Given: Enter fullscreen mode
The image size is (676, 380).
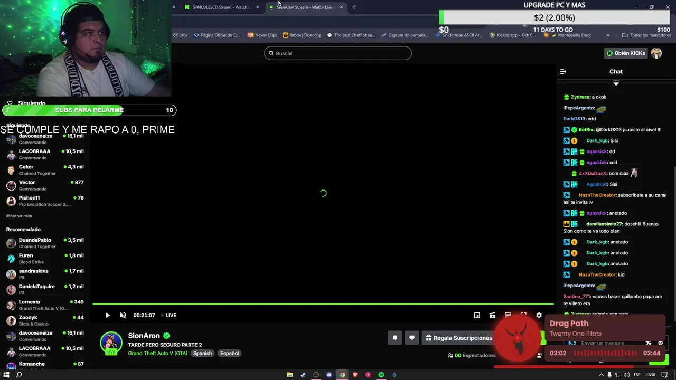Looking at the screenshot, I should pos(523,315).
